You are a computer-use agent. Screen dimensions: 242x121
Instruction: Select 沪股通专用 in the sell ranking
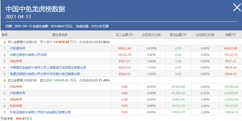click(x=17, y=93)
